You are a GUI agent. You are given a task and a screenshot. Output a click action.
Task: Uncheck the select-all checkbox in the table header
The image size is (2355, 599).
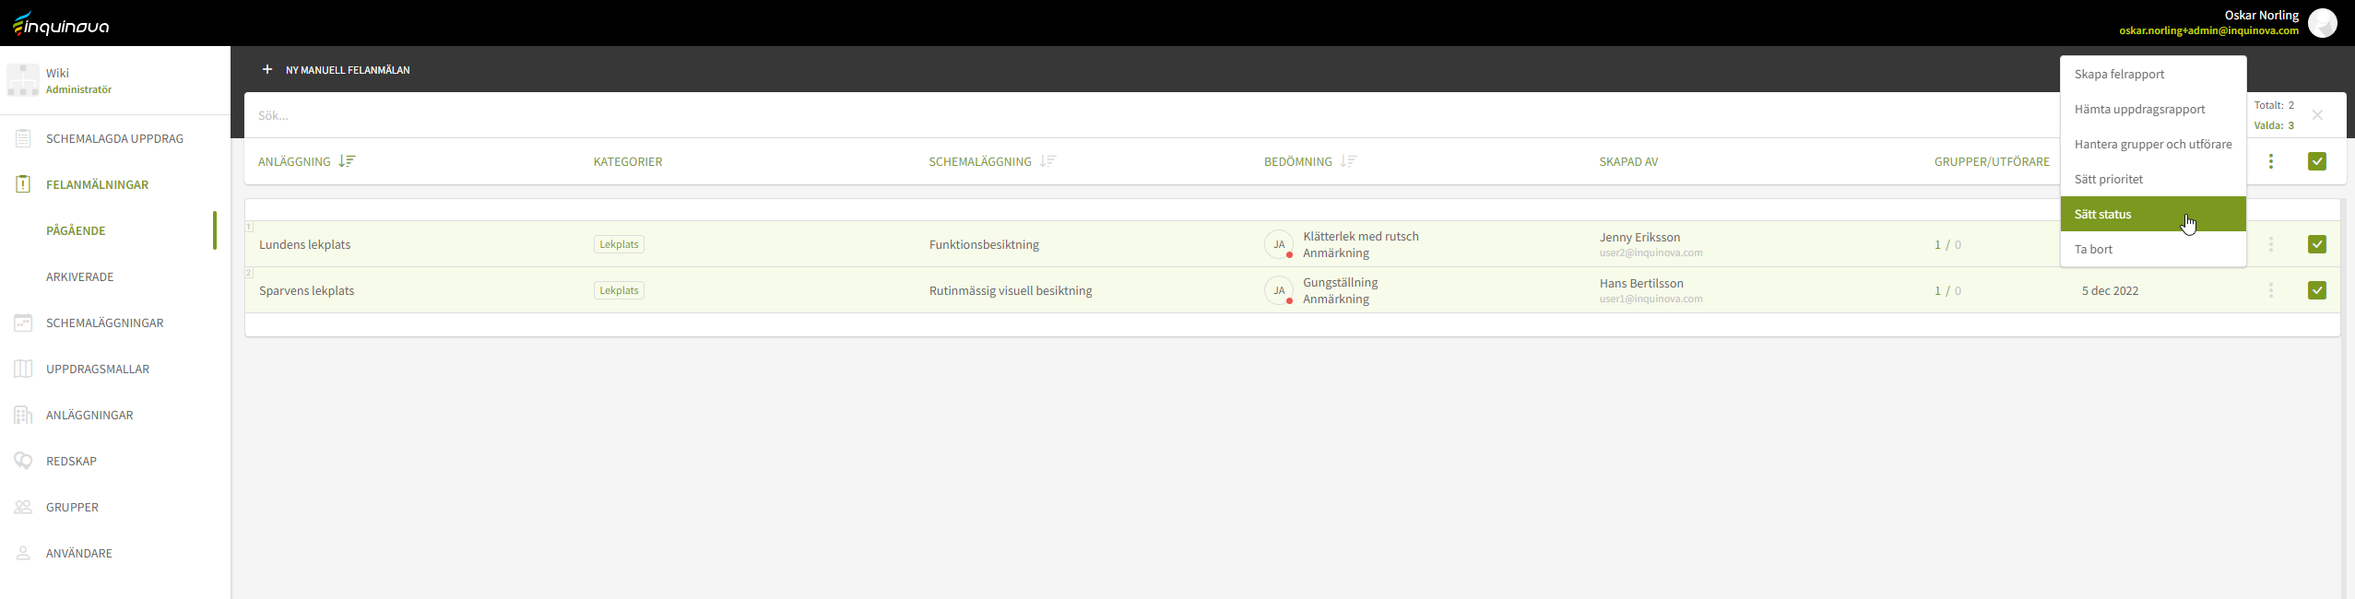[x=2316, y=161]
